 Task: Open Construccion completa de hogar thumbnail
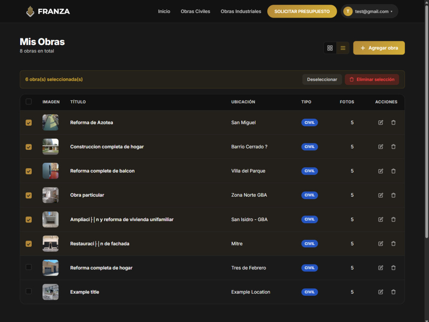[50, 147]
